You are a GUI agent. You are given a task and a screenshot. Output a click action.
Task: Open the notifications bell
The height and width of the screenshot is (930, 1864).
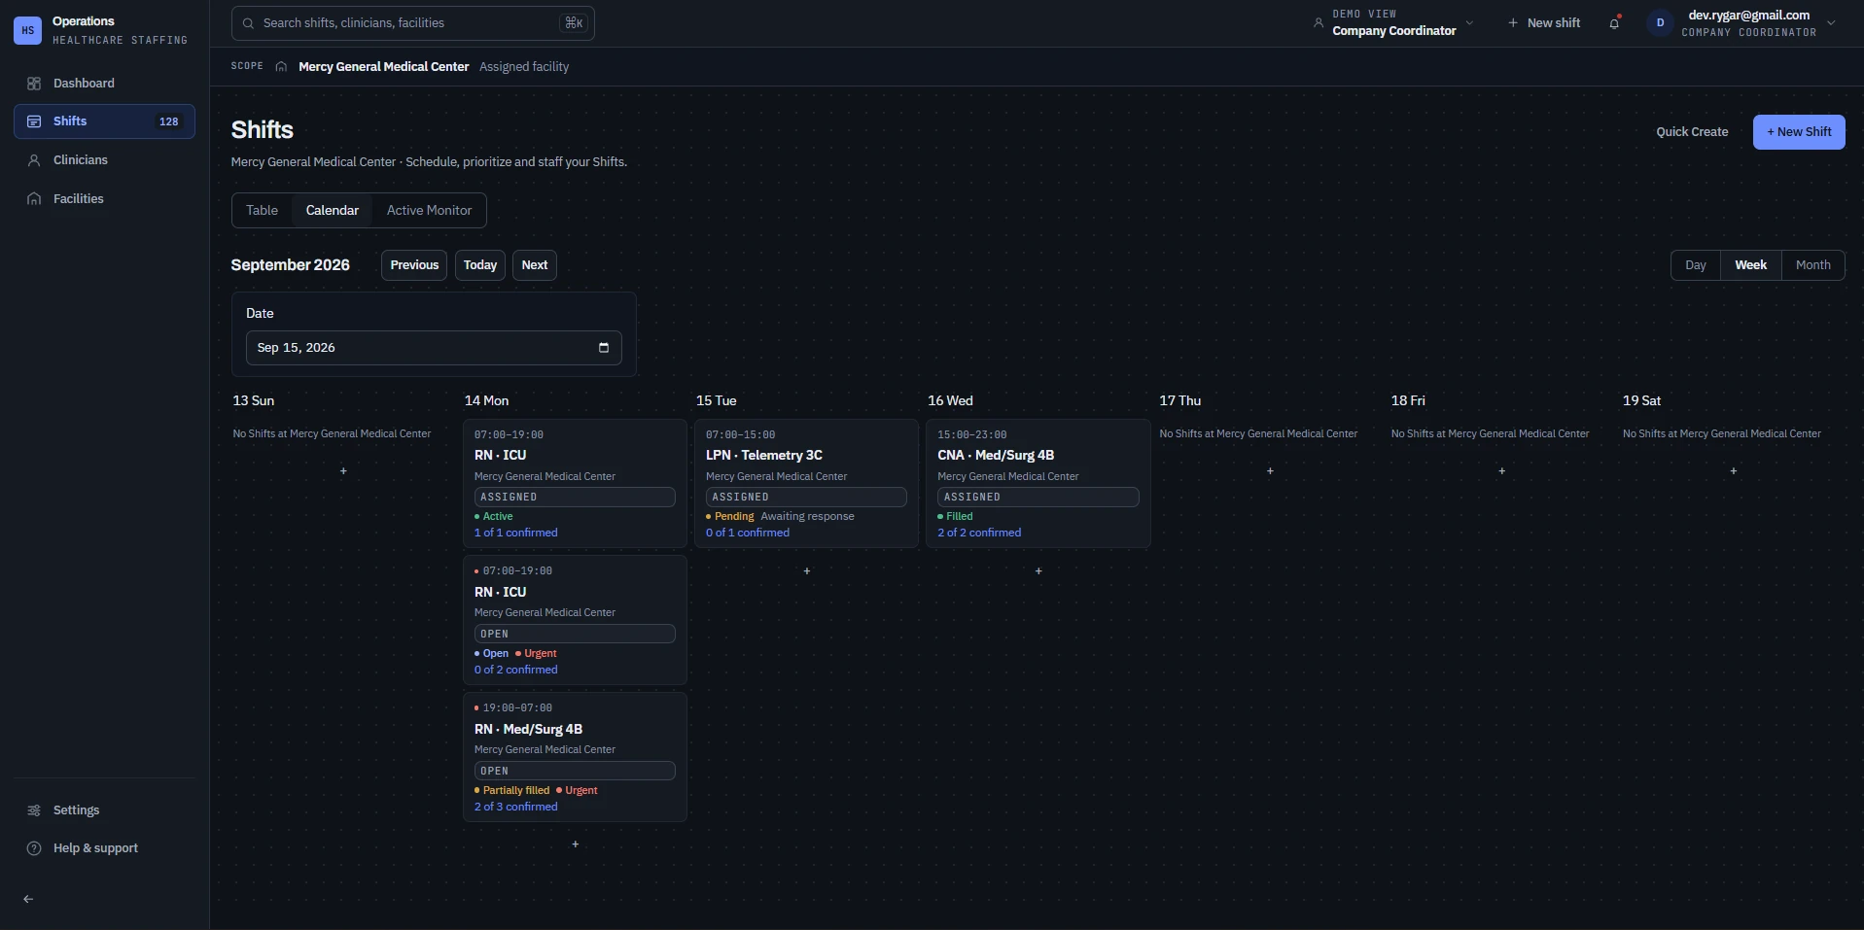(1614, 23)
